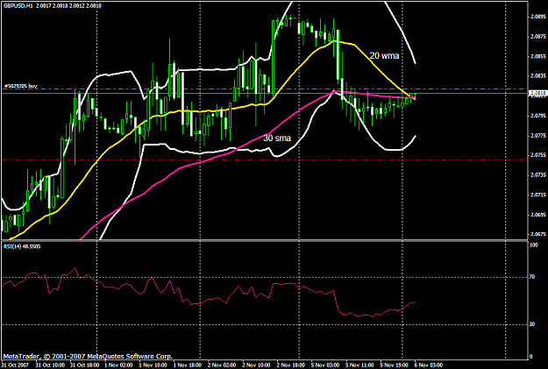Click the RSI scale value 70
Viewport: 548px width, 369px height.
pos(532,277)
